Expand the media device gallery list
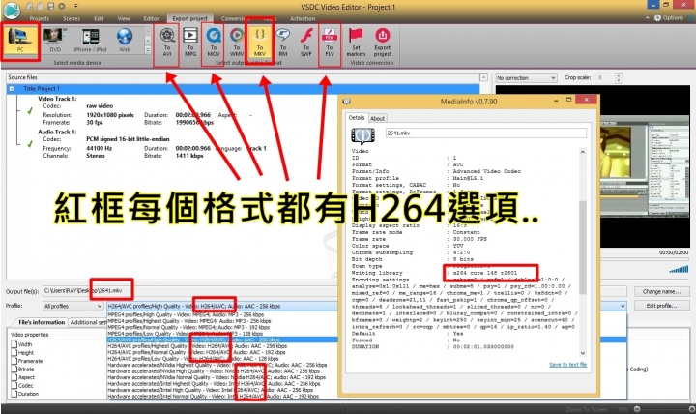 tap(148, 50)
